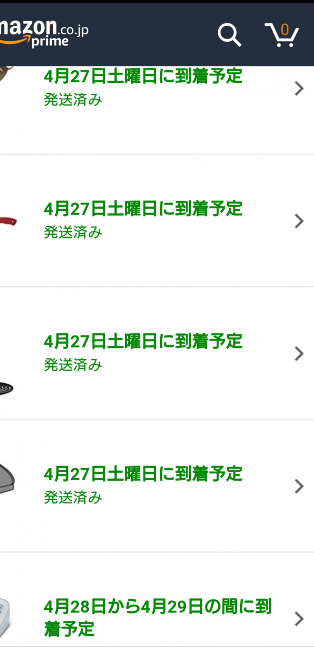
Task: Open the second 4月27日土曜日に到着予定 delivery heading
Action: coord(143,209)
